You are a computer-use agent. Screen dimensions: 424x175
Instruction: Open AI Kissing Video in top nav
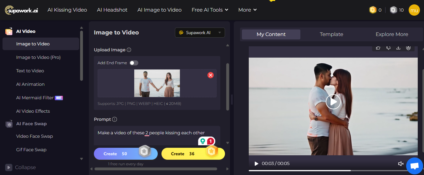click(x=67, y=10)
